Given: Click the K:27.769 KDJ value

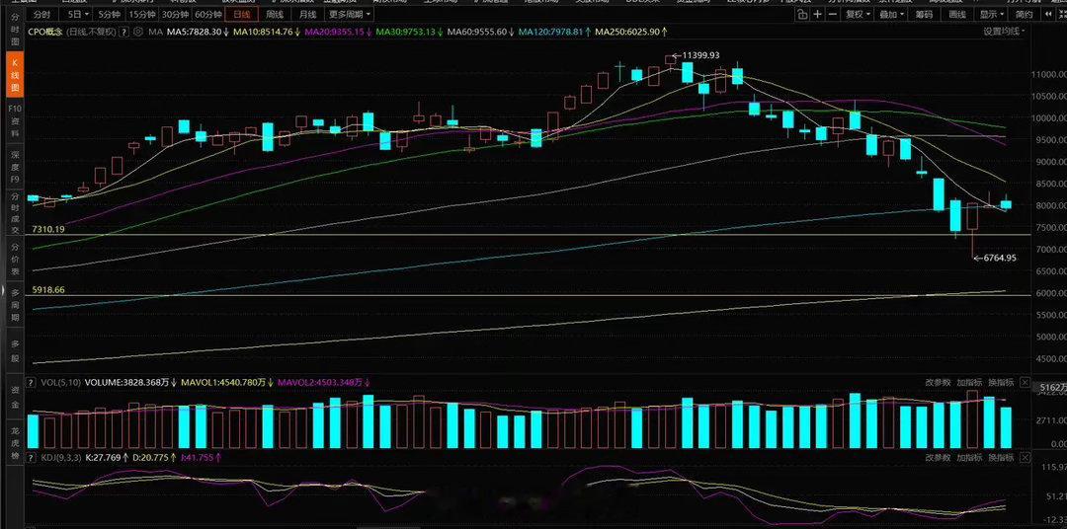Looking at the screenshot, I should click(103, 458).
